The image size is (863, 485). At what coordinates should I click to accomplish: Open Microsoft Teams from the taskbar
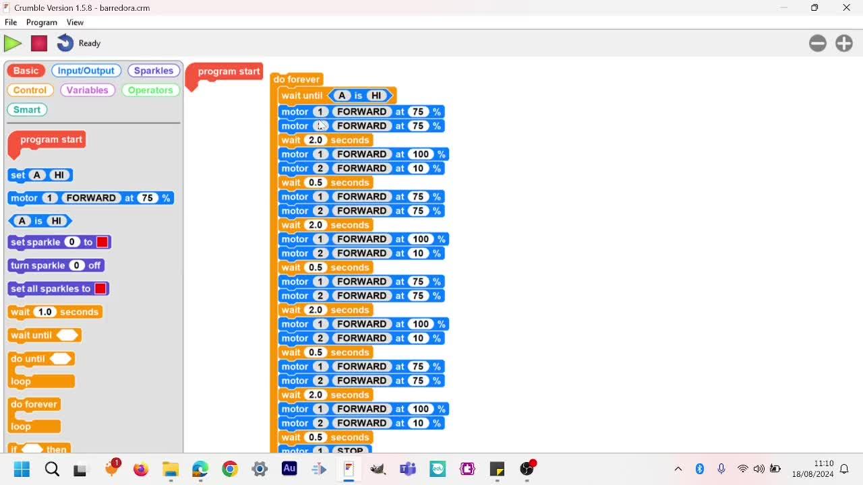pyautogui.click(x=408, y=469)
